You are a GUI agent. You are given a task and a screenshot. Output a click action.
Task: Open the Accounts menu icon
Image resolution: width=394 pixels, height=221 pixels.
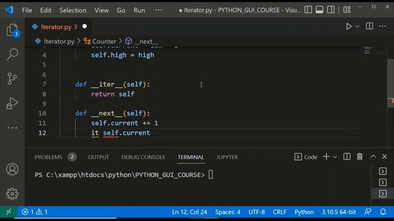tap(12, 169)
